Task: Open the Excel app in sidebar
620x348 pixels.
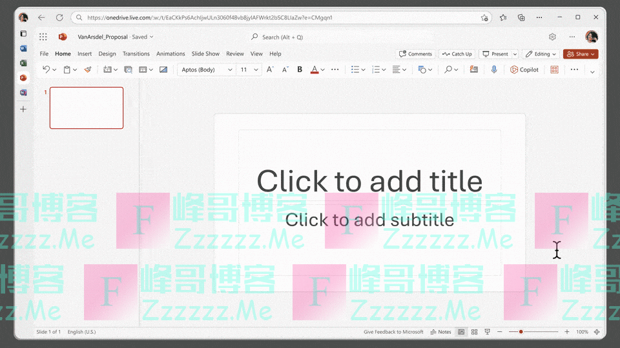Action: (23, 63)
